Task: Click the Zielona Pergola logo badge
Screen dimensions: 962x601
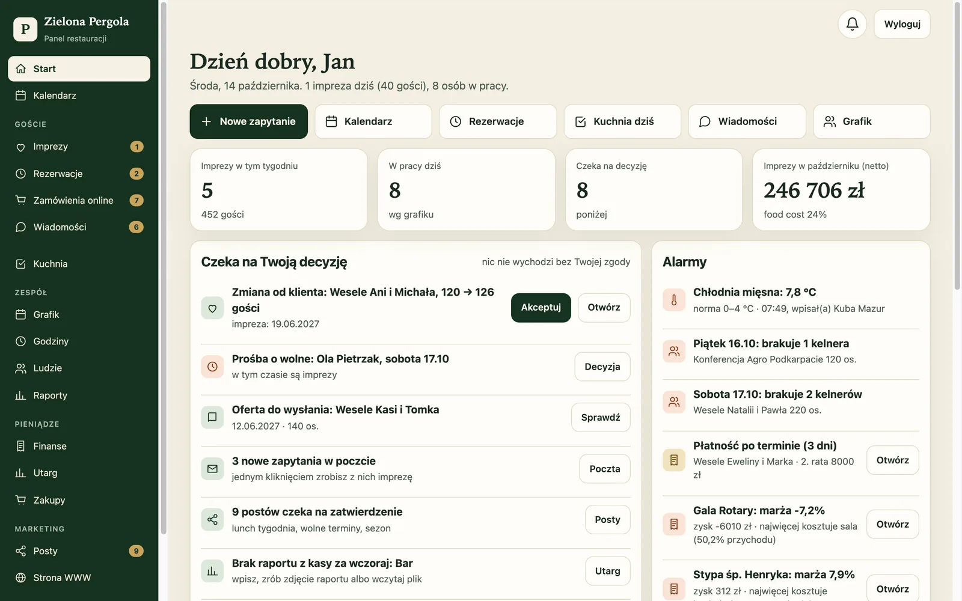Action: 25,29
